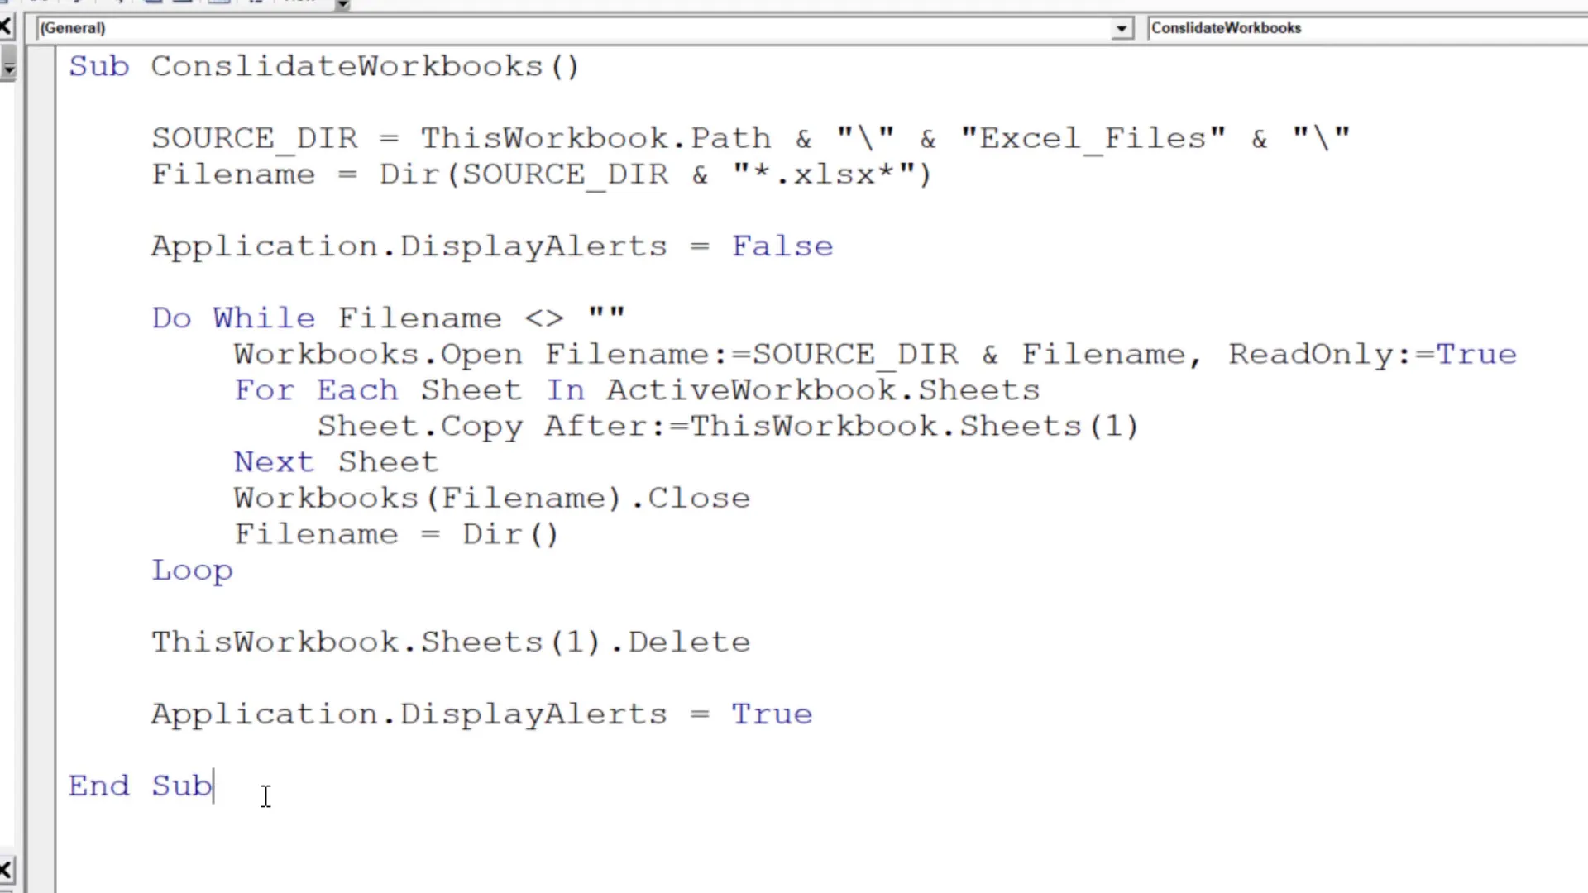Close the docked panel at top left
Viewport: 1588px width, 893px height.
(x=6, y=26)
